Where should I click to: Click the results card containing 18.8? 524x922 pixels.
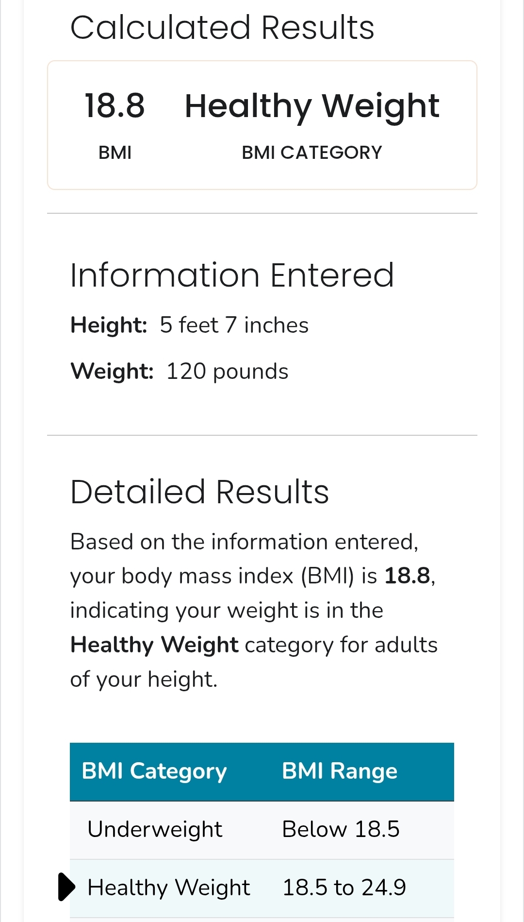[262, 125]
